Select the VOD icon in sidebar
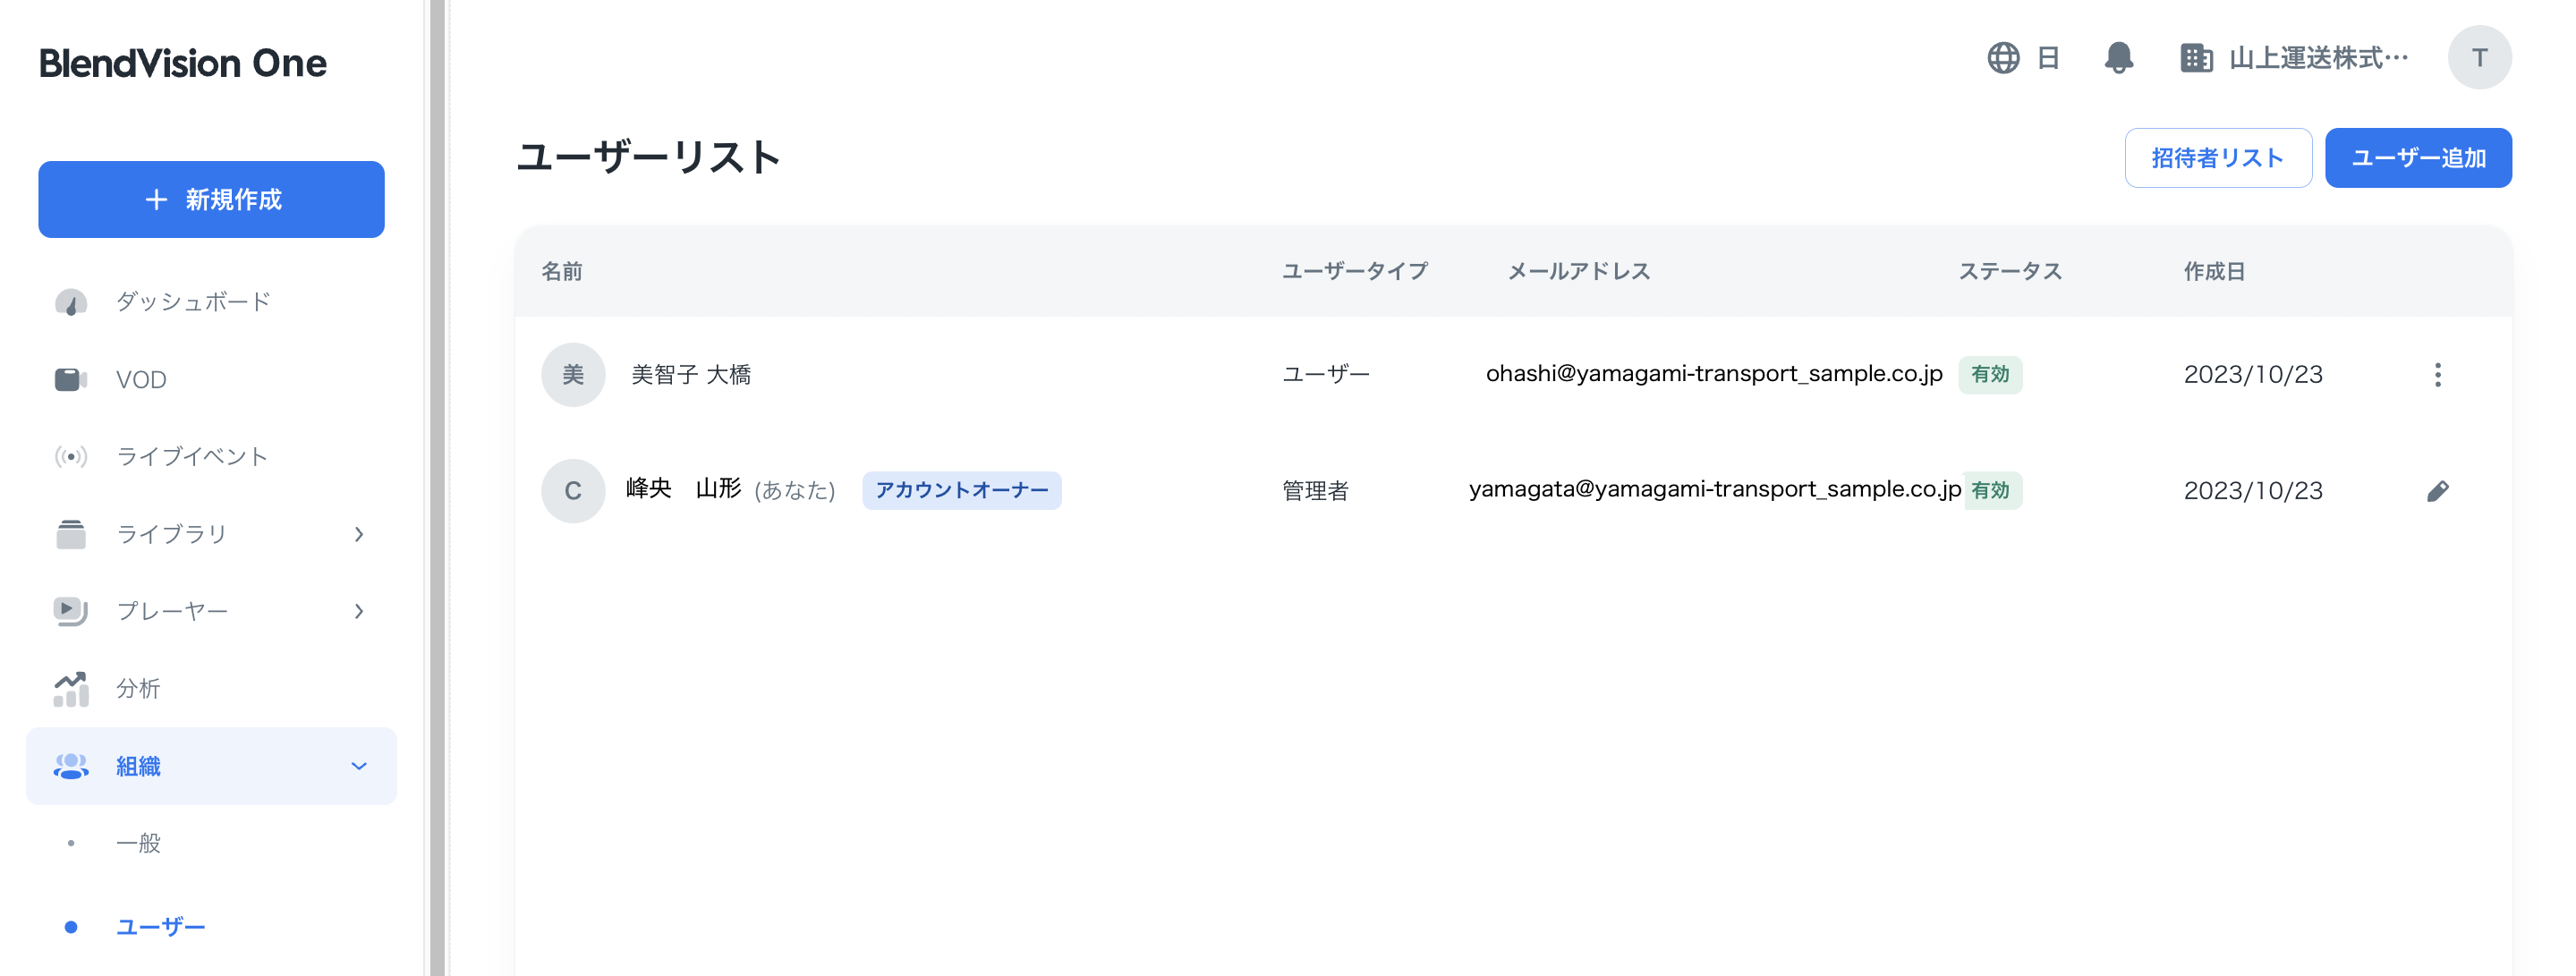 pos(70,378)
